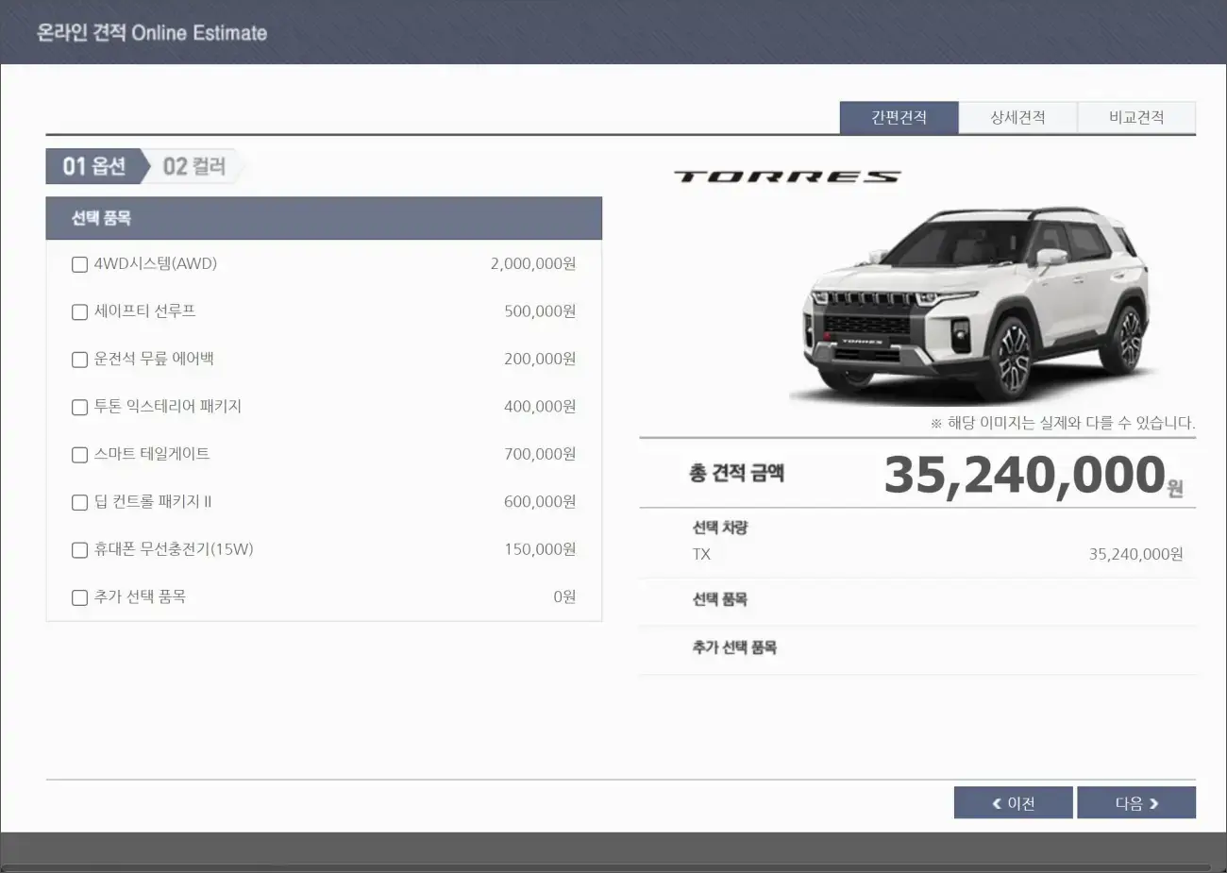Click the 선택 품목 list header bar
Viewport: 1227px width, 873px height.
coord(324,218)
